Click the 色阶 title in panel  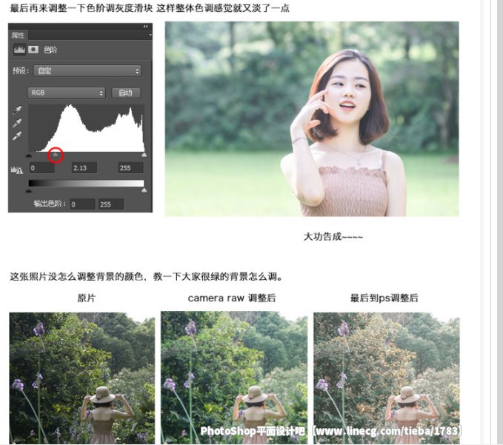pyautogui.click(x=50, y=50)
